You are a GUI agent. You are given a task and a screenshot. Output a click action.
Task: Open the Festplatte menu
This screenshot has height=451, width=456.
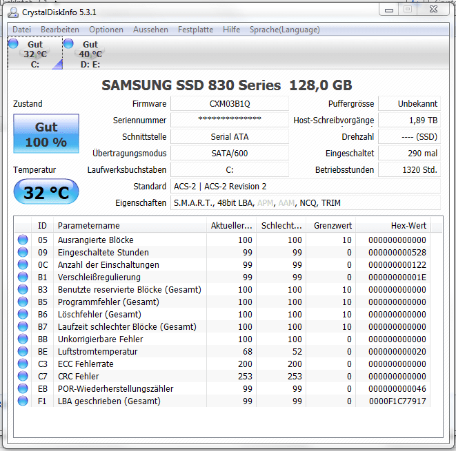click(x=195, y=30)
